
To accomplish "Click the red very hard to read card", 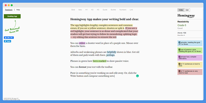I will [190, 72].
